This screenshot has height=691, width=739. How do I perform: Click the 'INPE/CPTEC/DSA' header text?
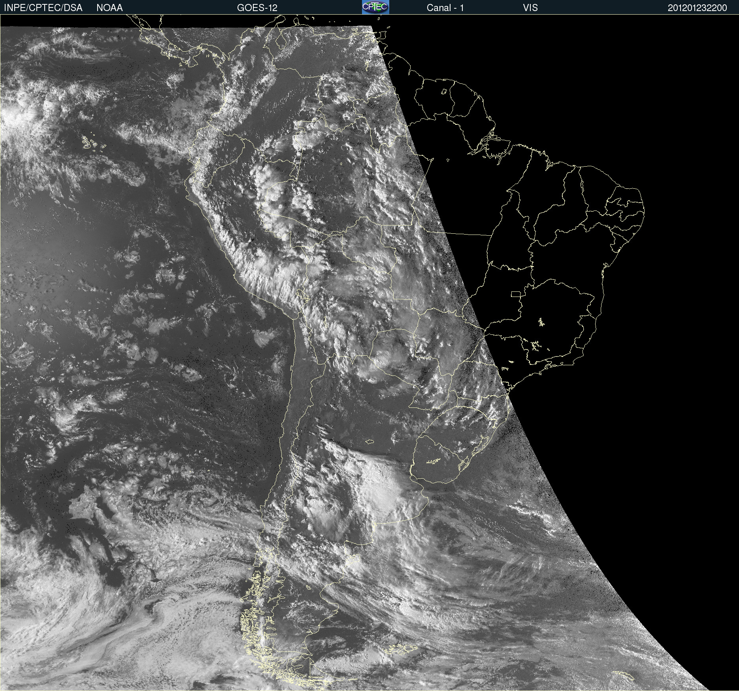pos(43,8)
